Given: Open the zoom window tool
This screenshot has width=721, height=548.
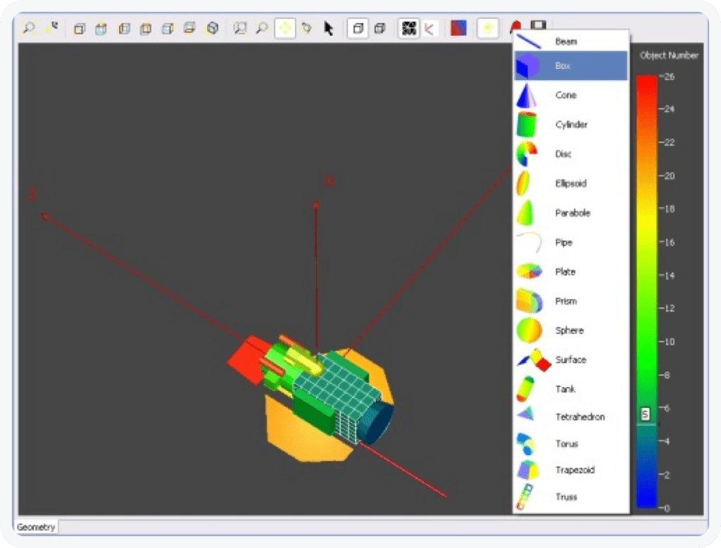Looking at the screenshot, I should tap(240, 29).
